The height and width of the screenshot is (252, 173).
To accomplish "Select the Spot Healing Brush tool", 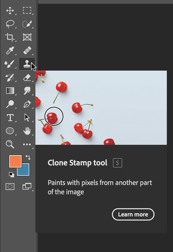I will point(27,50).
